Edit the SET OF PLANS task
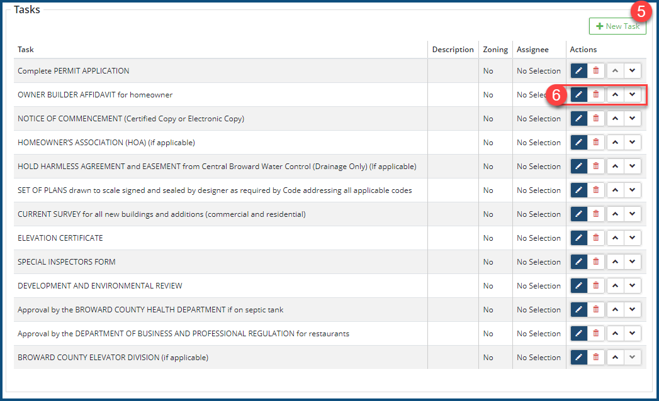Image resolution: width=659 pixels, height=401 pixels. 578,190
